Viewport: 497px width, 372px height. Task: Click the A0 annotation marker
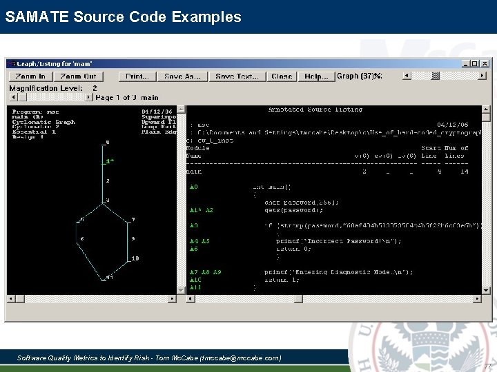coord(194,187)
